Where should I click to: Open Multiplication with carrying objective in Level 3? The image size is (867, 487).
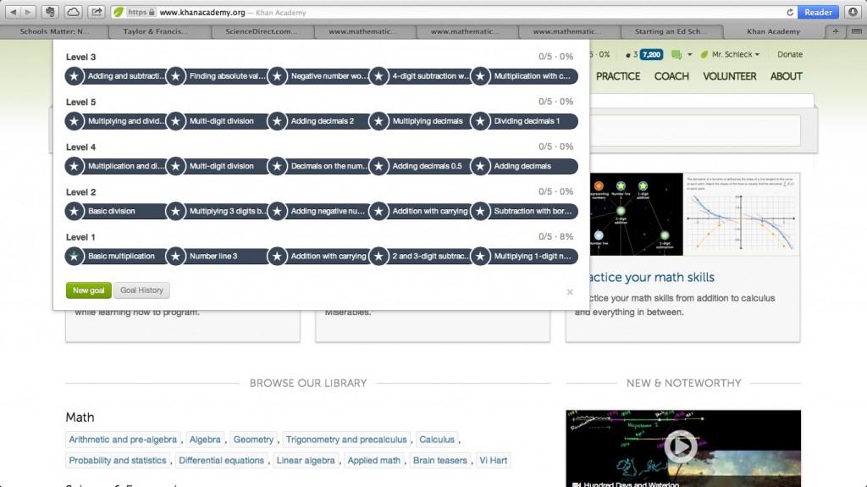(533, 76)
